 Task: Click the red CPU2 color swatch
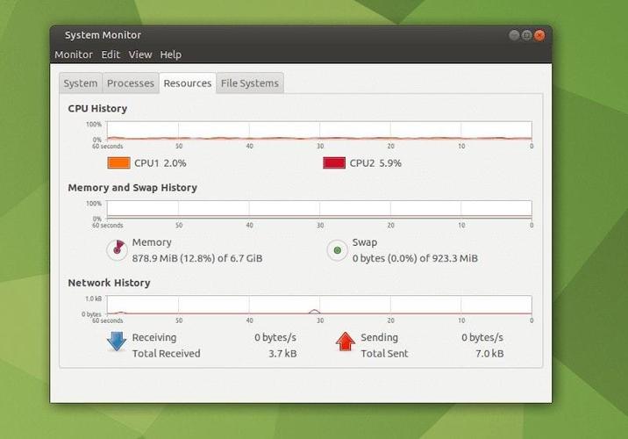coord(334,162)
